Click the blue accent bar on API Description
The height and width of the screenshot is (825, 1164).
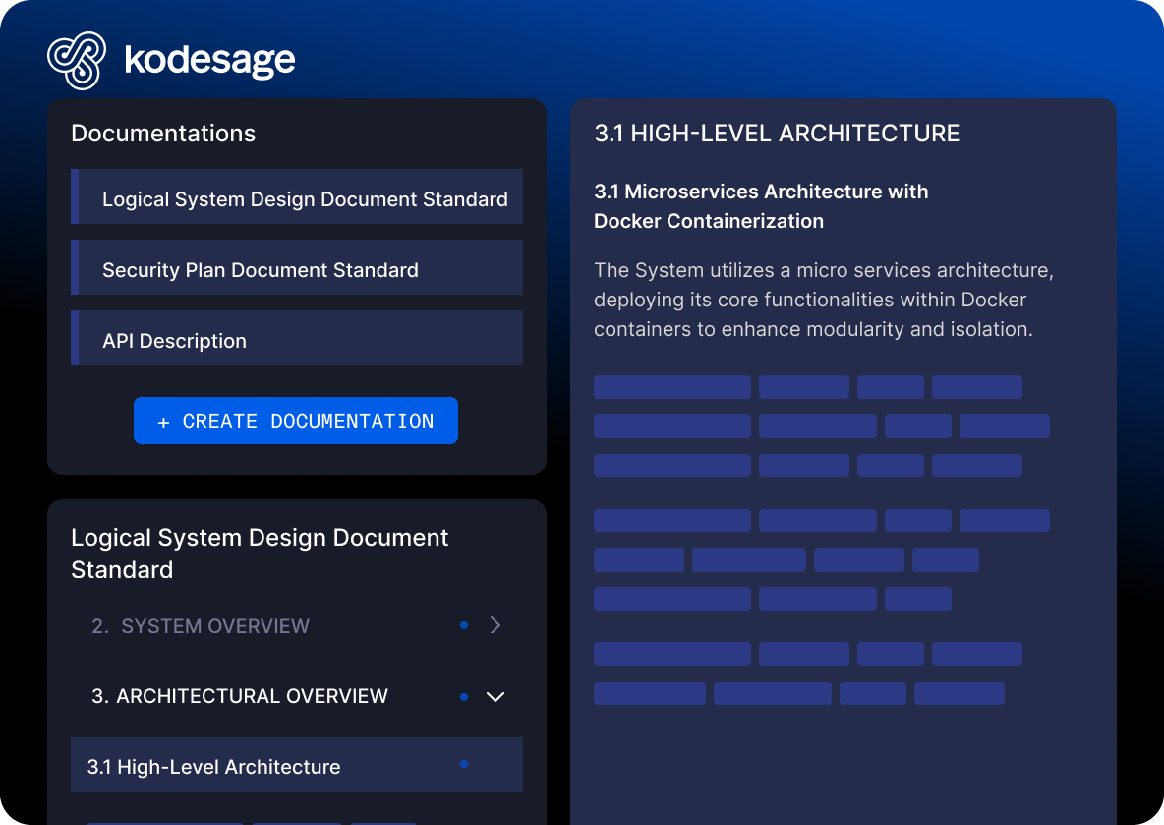(x=73, y=338)
